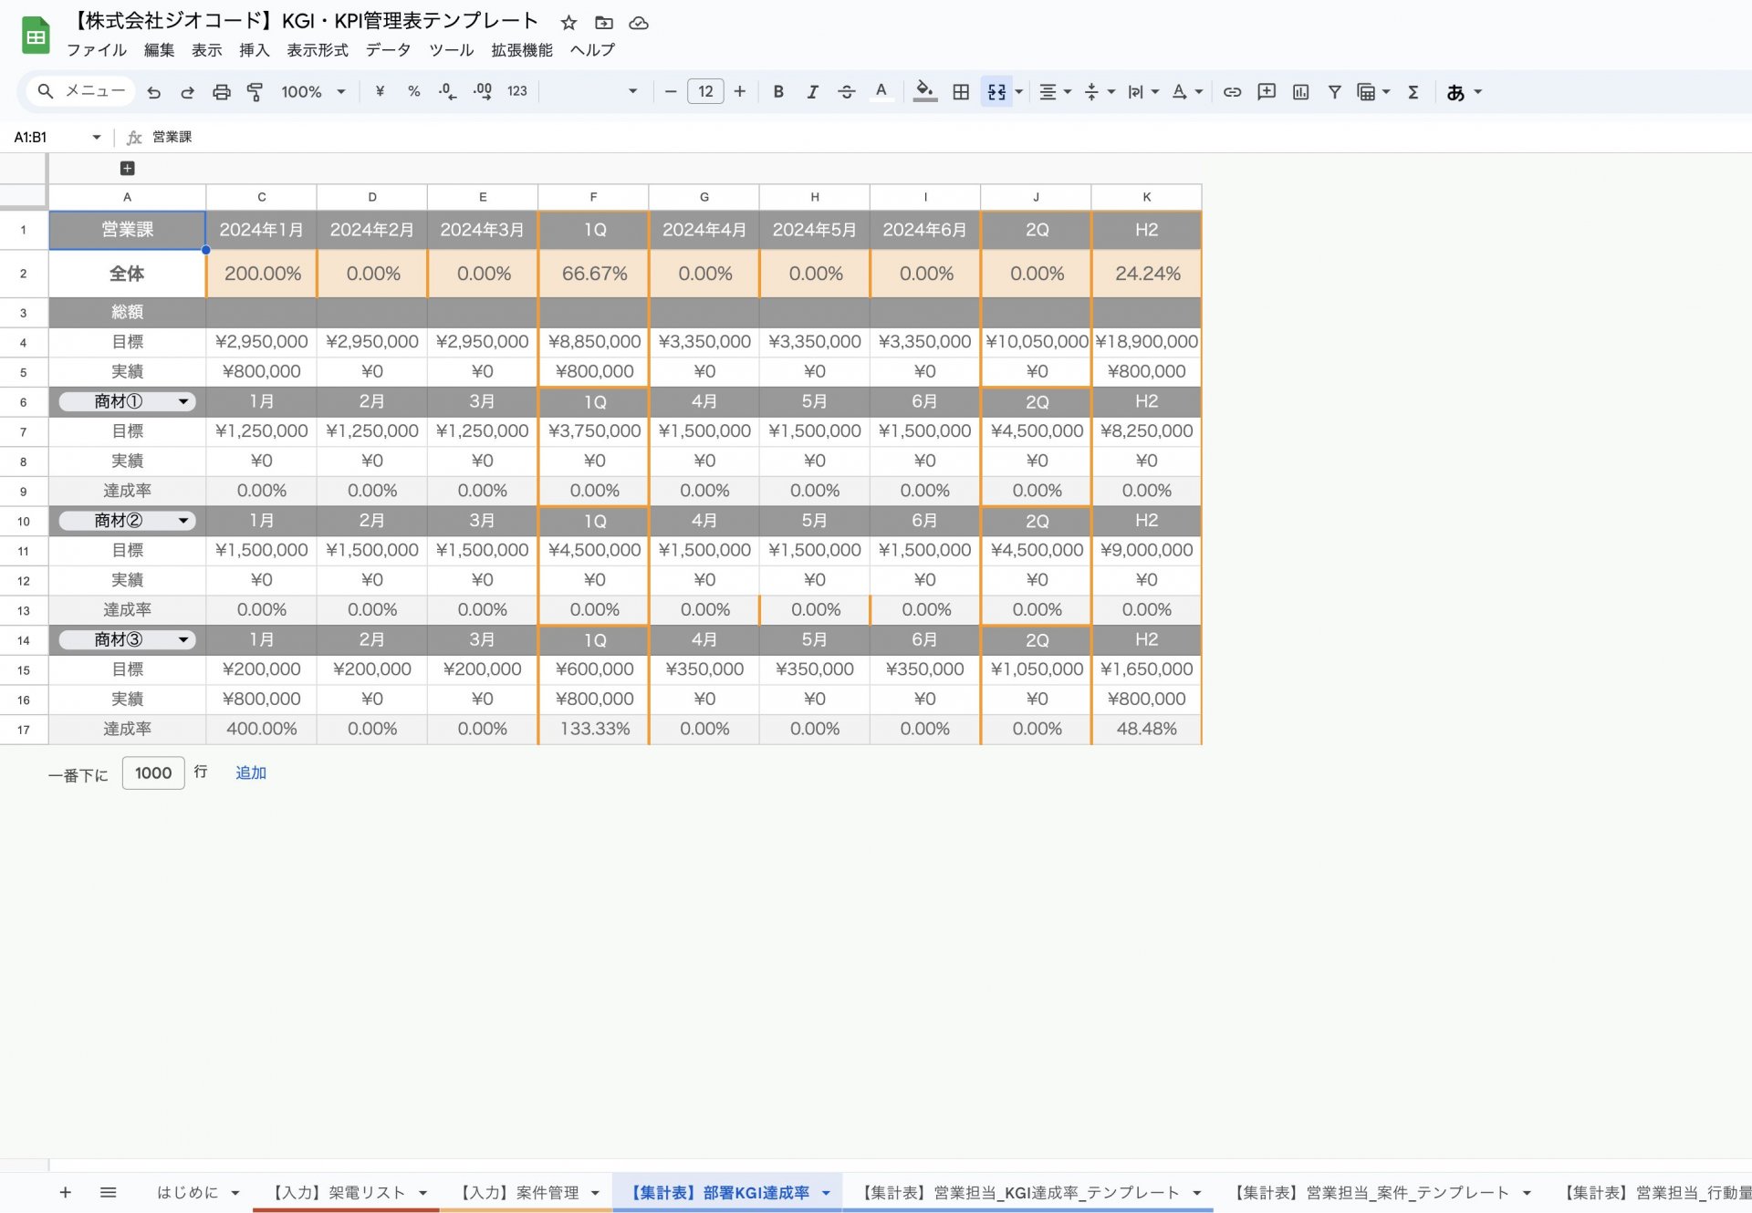The image size is (1752, 1213).
Task: Toggle strikethrough formatting
Action: [x=847, y=91]
